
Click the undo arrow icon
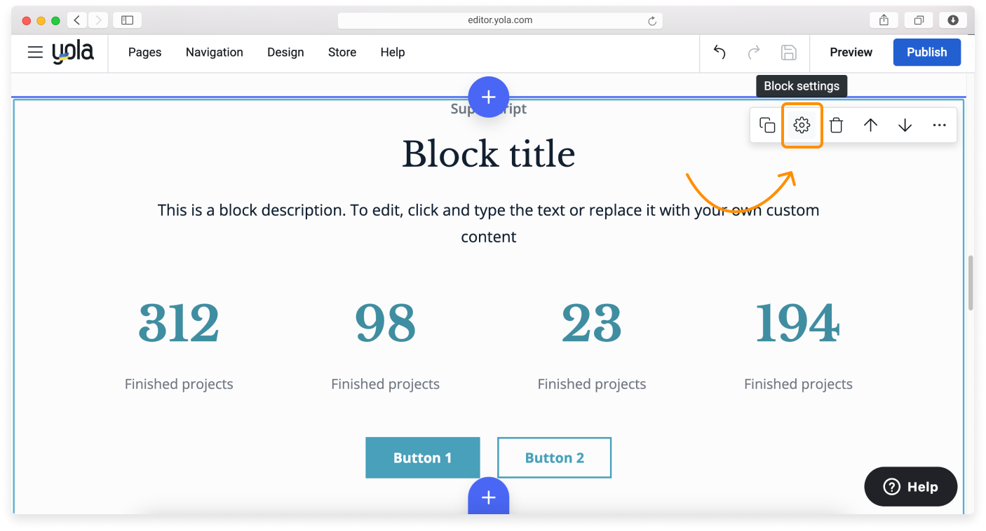(720, 53)
